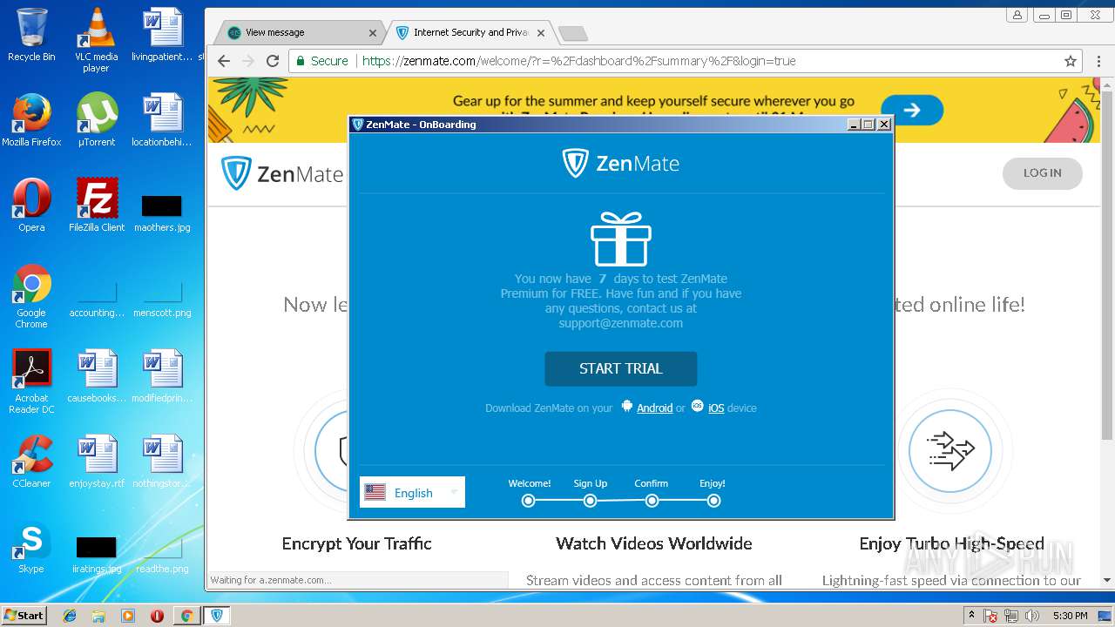This screenshot has width=1115, height=627.
Task: Click the Secure padlock site info
Action: pyautogui.click(x=321, y=61)
